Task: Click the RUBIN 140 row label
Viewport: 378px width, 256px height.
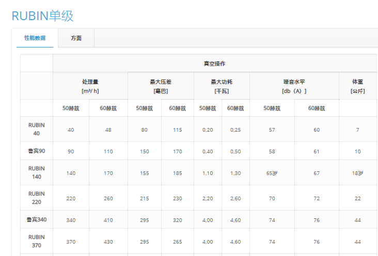Action: click(x=36, y=172)
